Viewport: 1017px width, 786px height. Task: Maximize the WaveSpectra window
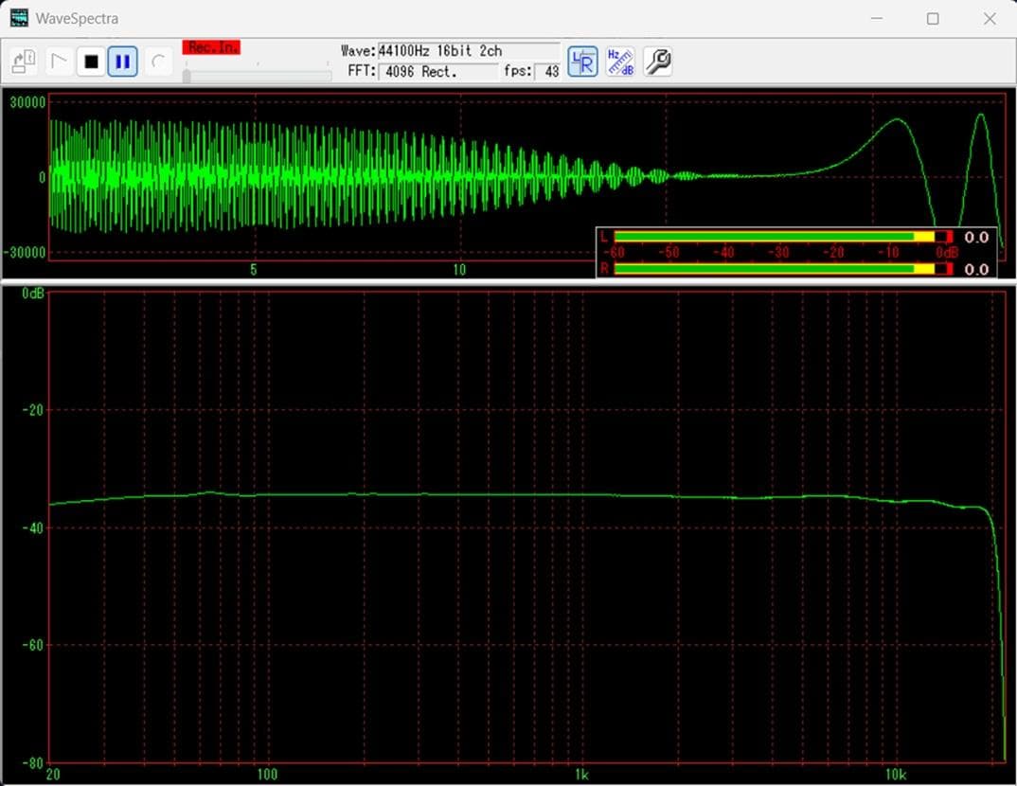(933, 19)
